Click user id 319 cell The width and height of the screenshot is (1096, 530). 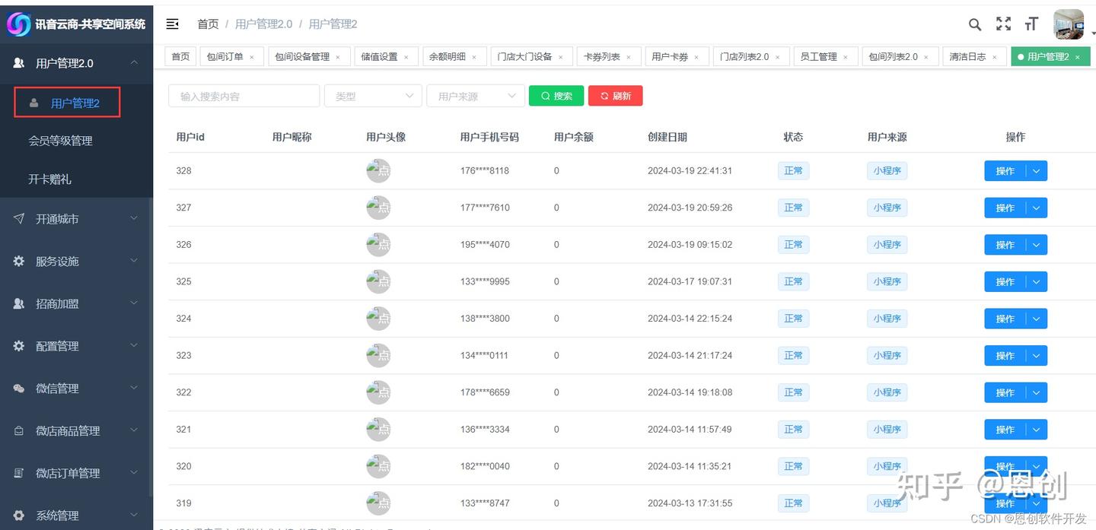tap(183, 503)
